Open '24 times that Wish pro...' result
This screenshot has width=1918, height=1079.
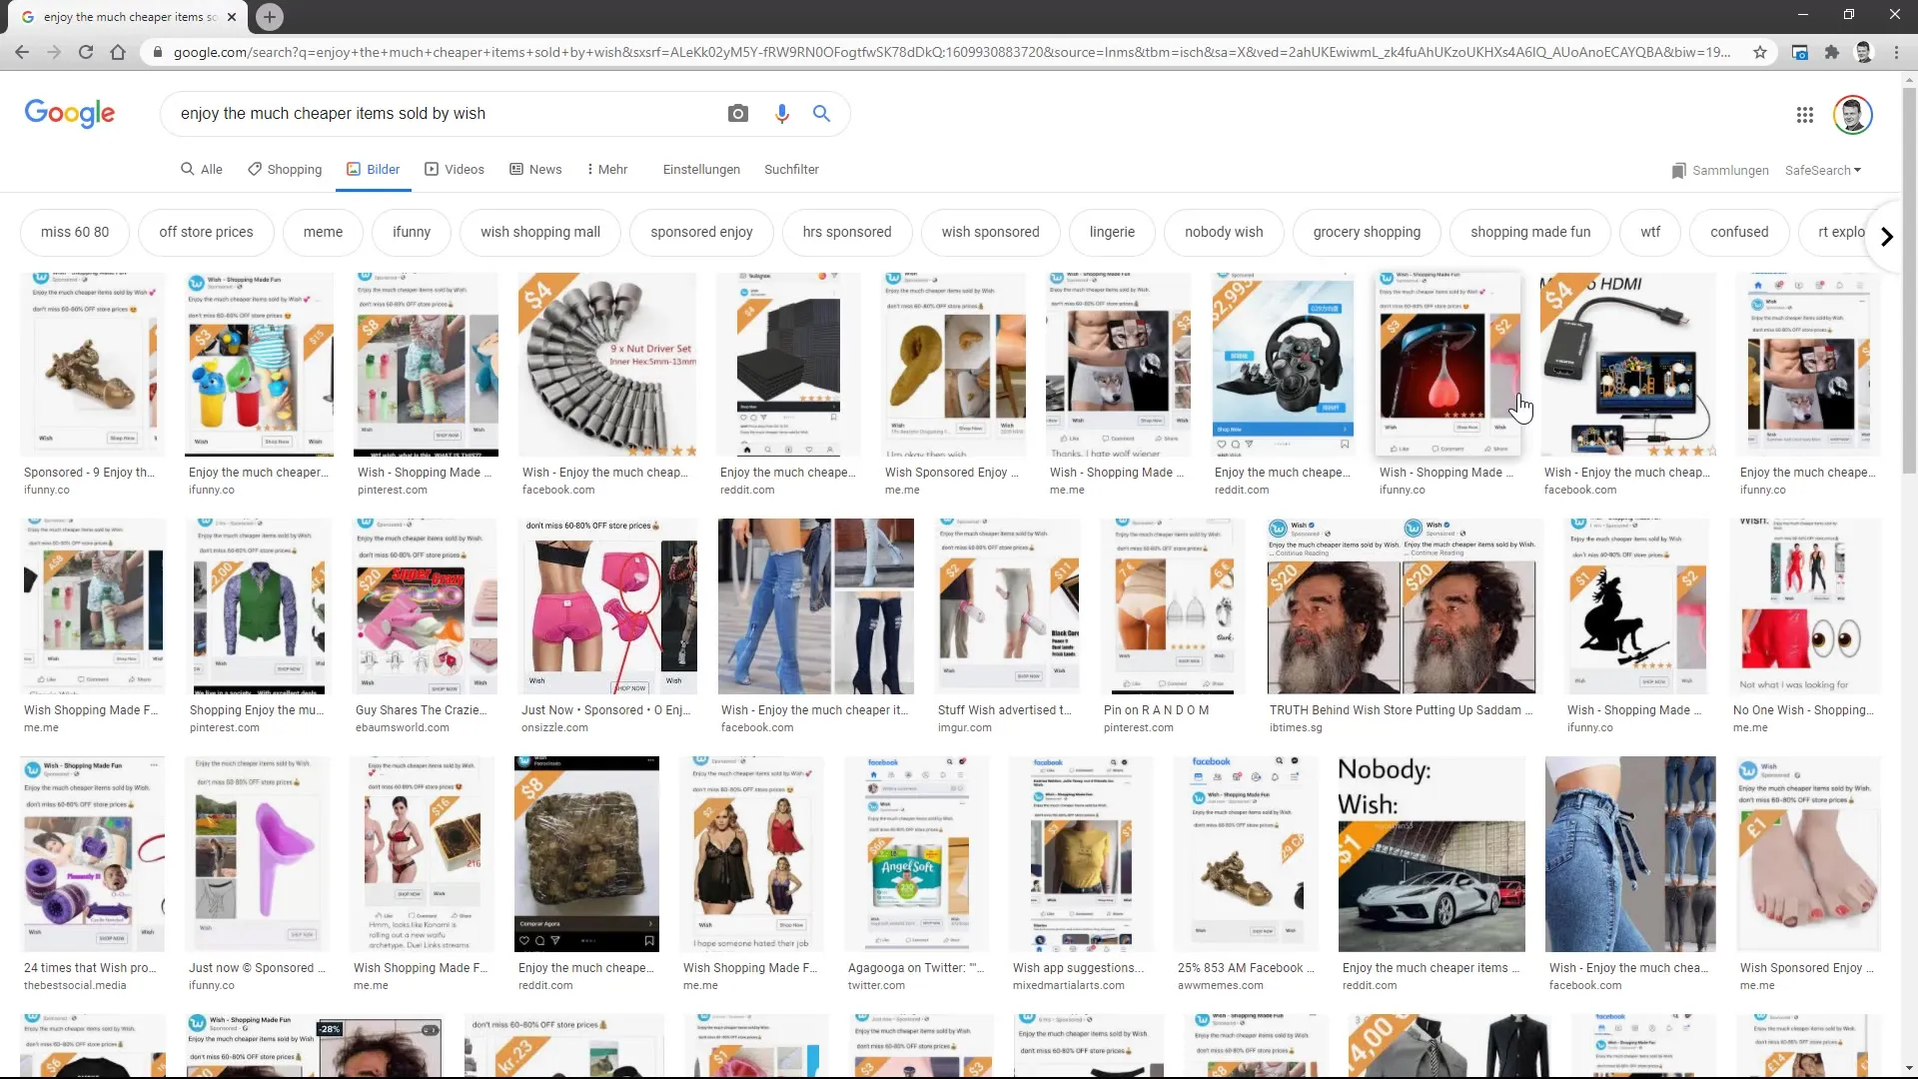click(89, 968)
